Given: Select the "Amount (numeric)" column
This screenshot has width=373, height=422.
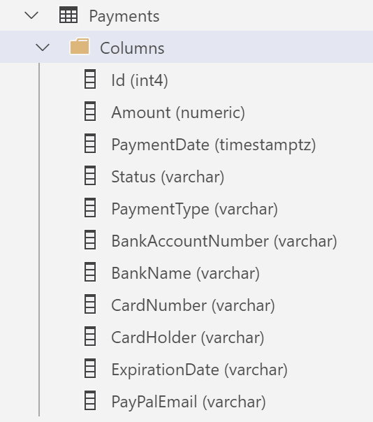Looking at the screenshot, I should 178,112.
